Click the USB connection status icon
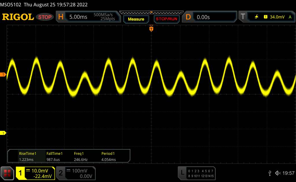This screenshot has width=296, height=182. click(270, 173)
